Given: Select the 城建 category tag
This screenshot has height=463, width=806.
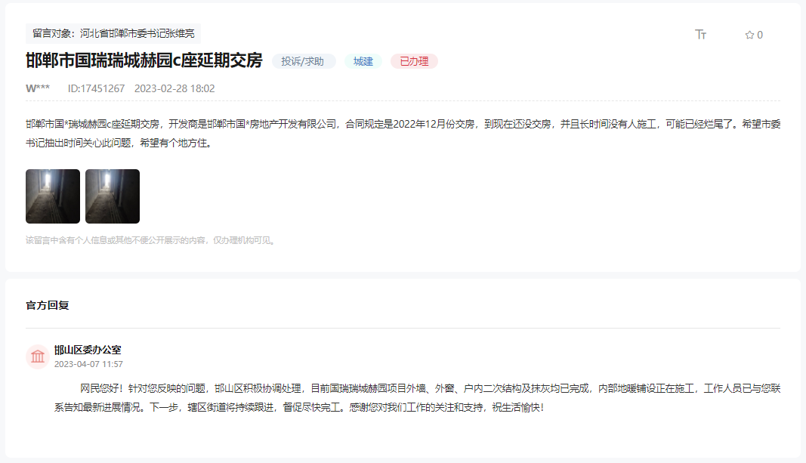Looking at the screenshot, I should tap(363, 61).
